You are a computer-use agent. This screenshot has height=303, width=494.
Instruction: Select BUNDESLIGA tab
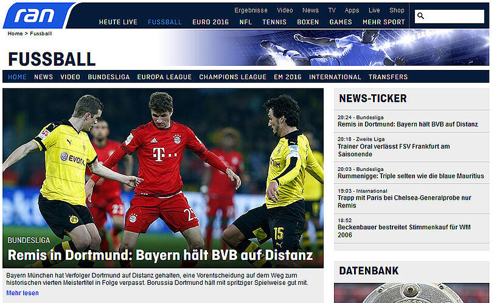coord(109,77)
